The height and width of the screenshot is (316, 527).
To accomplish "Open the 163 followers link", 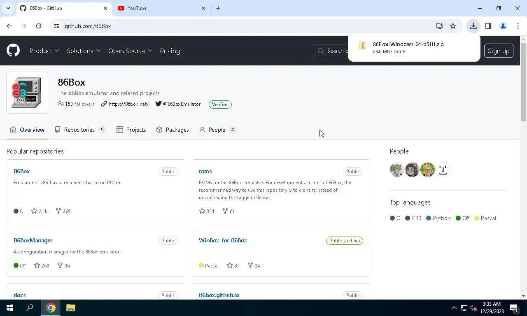I will tap(76, 104).
